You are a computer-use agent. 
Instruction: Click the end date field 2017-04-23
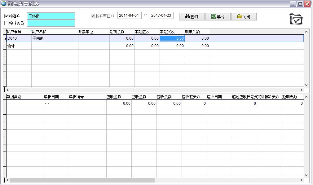[x=161, y=15]
